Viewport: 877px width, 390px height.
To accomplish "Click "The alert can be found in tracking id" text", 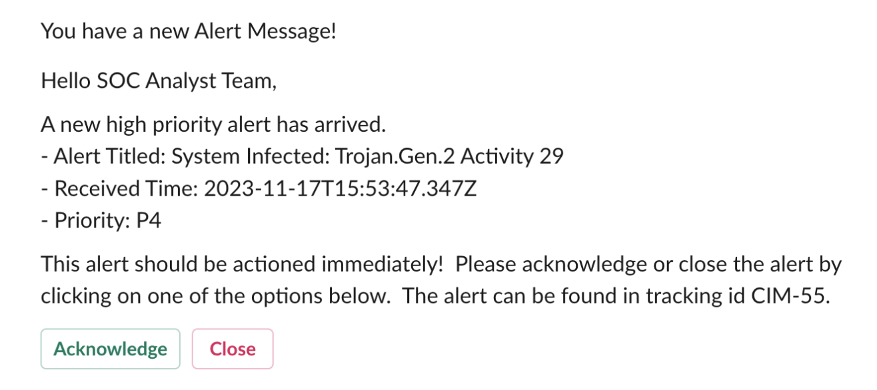I will [x=573, y=296].
